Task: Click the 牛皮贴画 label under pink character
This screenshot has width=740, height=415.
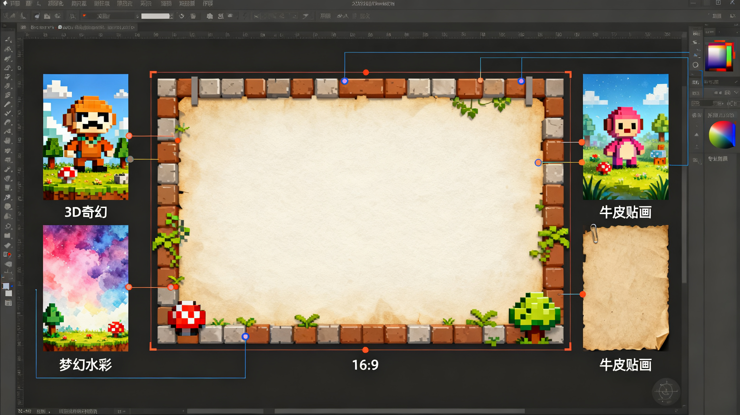Action: point(625,212)
